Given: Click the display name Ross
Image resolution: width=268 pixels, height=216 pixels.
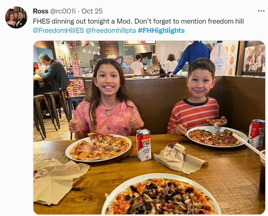Looking at the screenshot, I should coord(40,11).
